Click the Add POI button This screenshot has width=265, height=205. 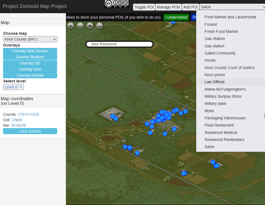click(191, 7)
